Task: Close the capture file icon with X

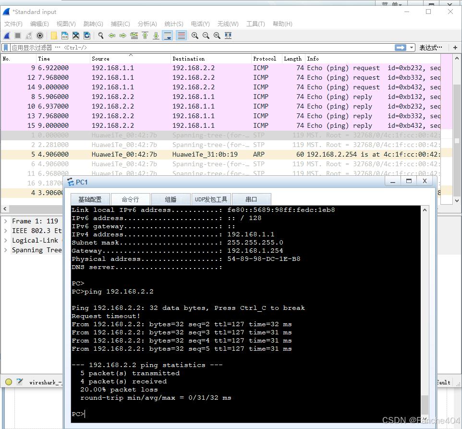Action: click(76, 36)
